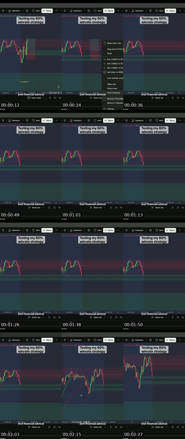Screen dimensions: 185x439
Task: Open chart type icon in 00:01:38 frame
Action: [65, 230]
